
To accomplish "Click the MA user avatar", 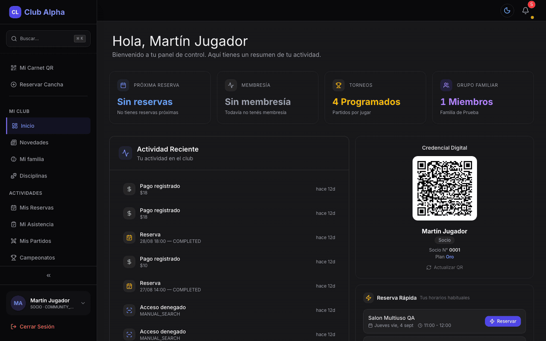I will (x=18, y=303).
